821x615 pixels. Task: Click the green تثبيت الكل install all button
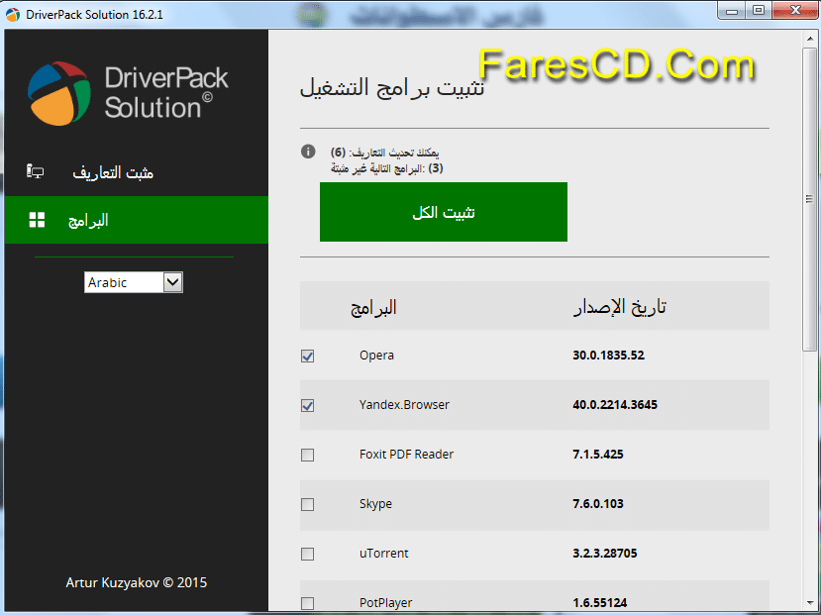(444, 212)
